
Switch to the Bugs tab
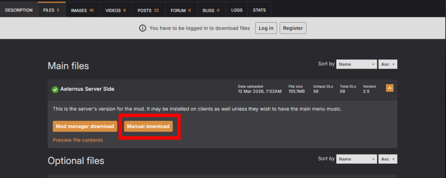211,10
